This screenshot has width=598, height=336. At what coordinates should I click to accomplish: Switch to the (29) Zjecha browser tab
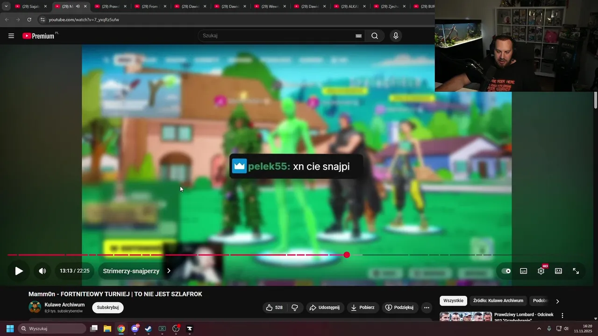point(389,7)
